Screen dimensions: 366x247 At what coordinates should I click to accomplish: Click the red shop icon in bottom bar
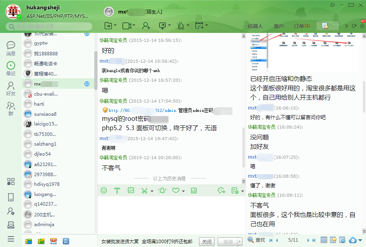point(53,241)
